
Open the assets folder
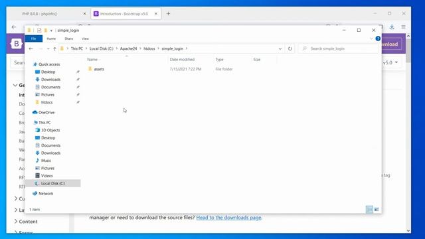[99, 69]
